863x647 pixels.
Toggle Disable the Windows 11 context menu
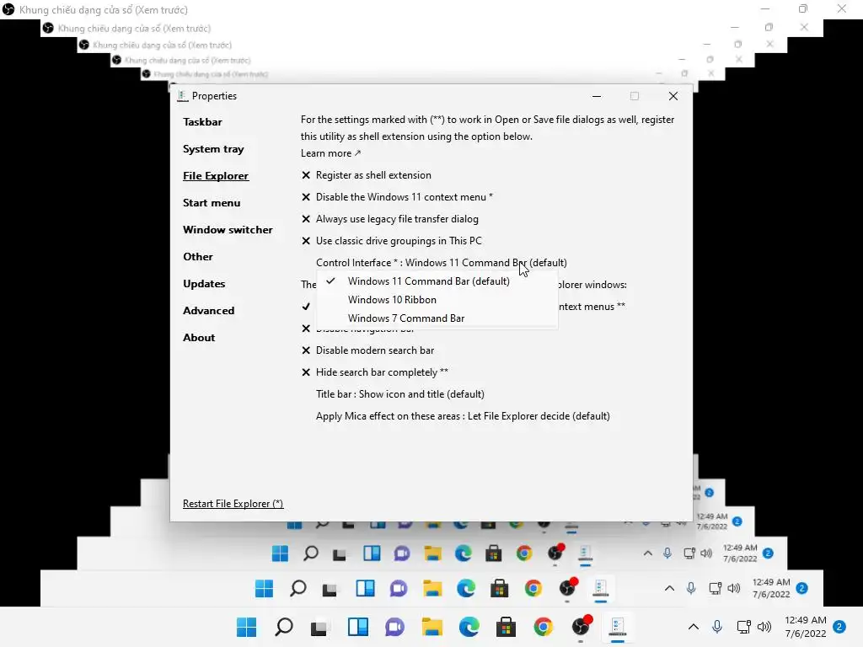click(397, 197)
